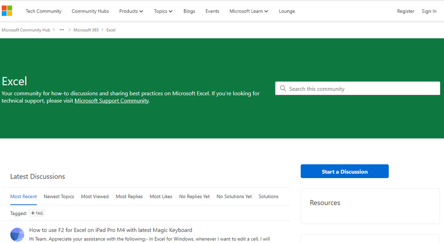444x243 pixels.
Task: Switch to the Newest Topics tab
Action: tap(59, 196)
